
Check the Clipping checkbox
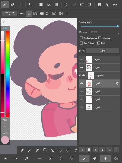tap(100, 38)
